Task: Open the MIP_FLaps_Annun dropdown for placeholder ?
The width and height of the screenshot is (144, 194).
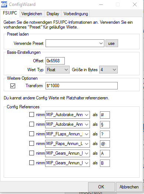Action: click(67, 134)
